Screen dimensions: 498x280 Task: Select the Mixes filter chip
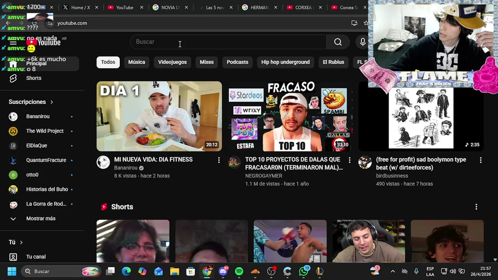(207, 62)
